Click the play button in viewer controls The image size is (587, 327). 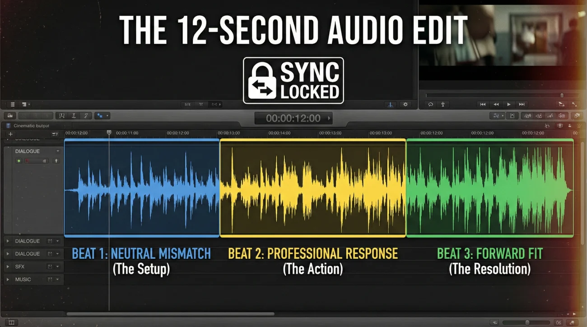click(x=509, y=104)
